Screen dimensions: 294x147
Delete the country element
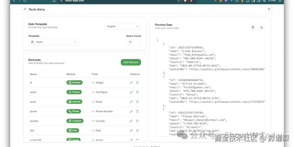[x=138, y=121]
